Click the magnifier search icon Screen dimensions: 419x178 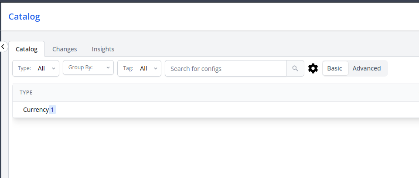click(295, 68)
